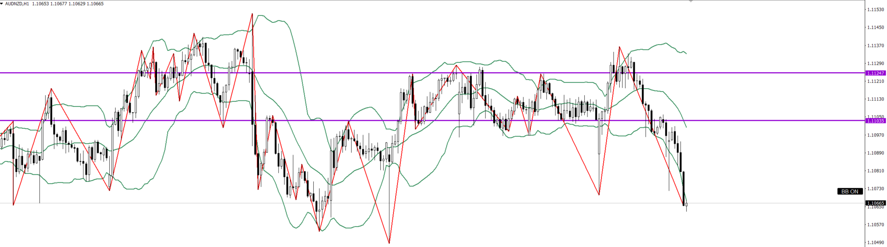Image resolution: width=887 pixels, height=247 pixels.
Task: Select the green upper Bollinger band's right end
Action: [686, 53]
